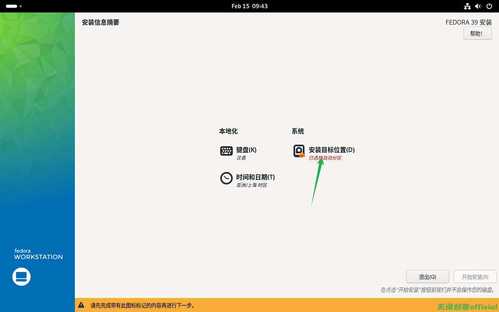Click the 退出(Q) quit button
The image size is (499, 312).
coord(428,277)
